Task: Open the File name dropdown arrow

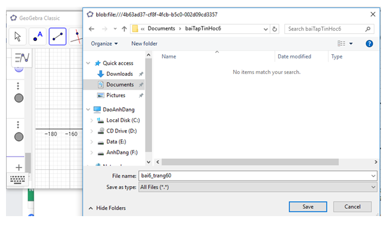Action: click(x=373, y=176)
